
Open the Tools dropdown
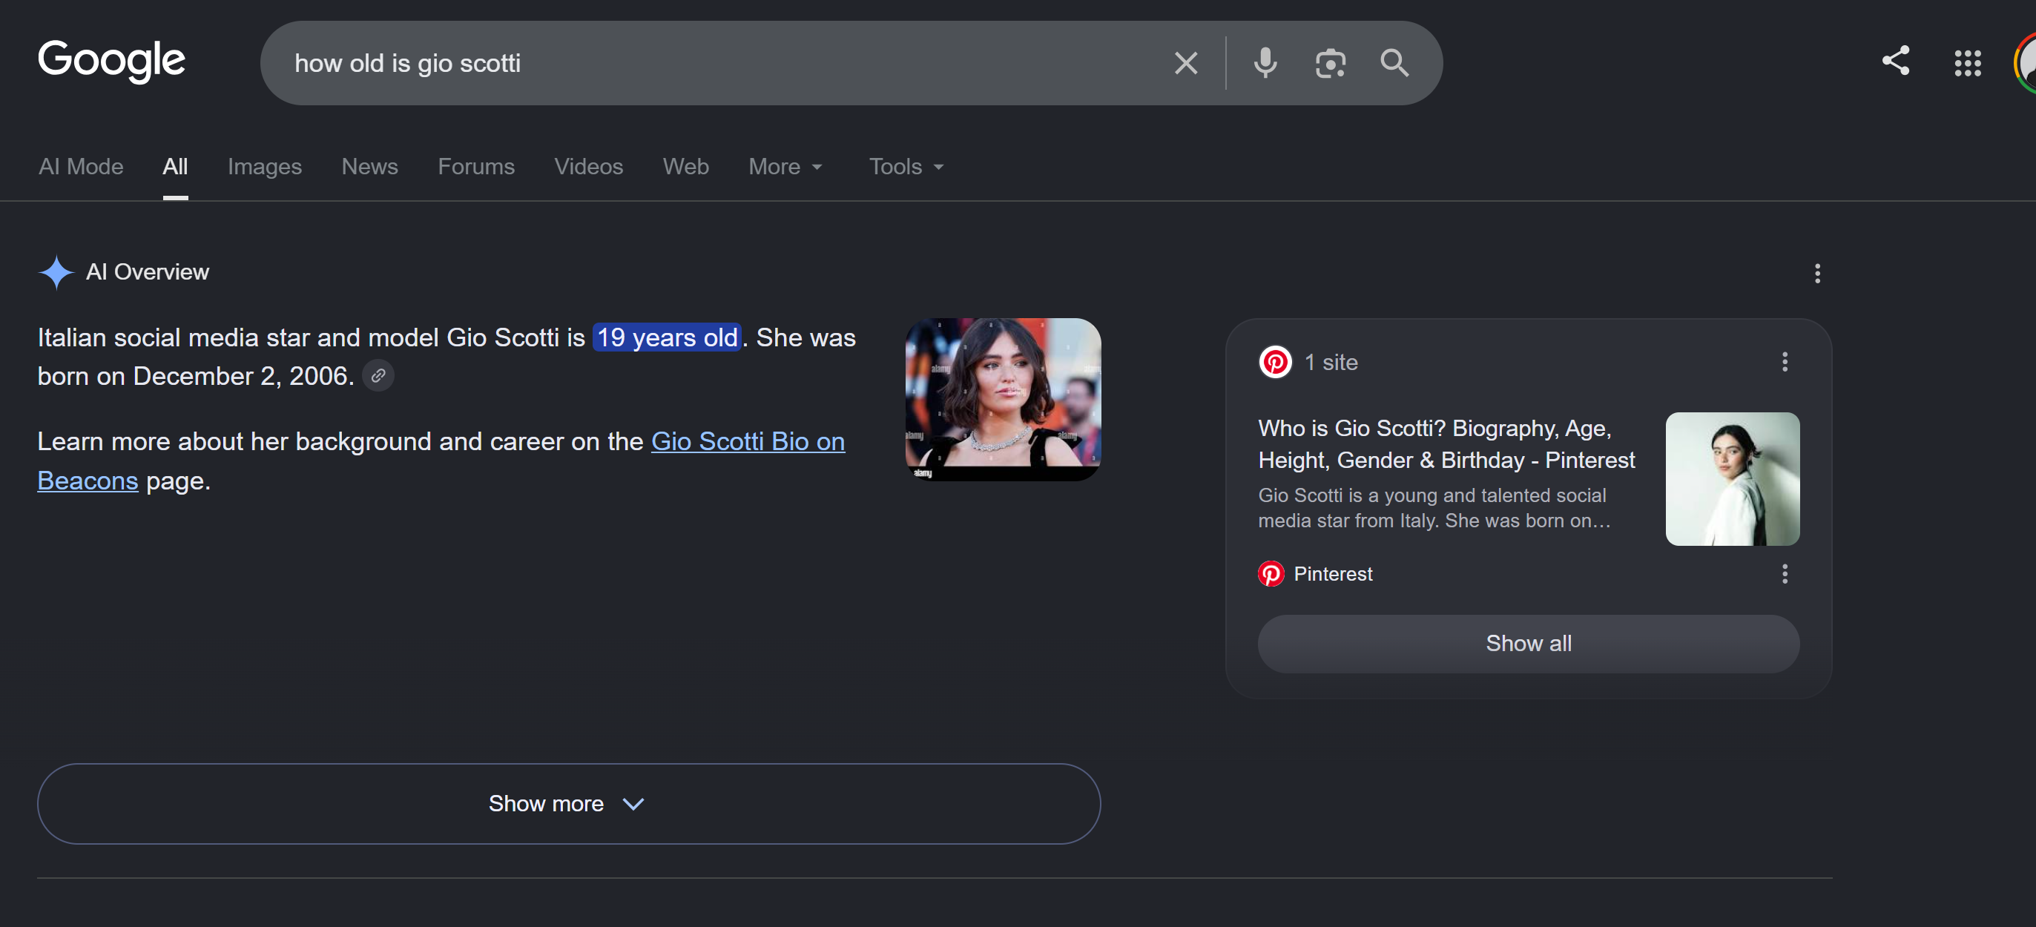click(x=906, y=167)
